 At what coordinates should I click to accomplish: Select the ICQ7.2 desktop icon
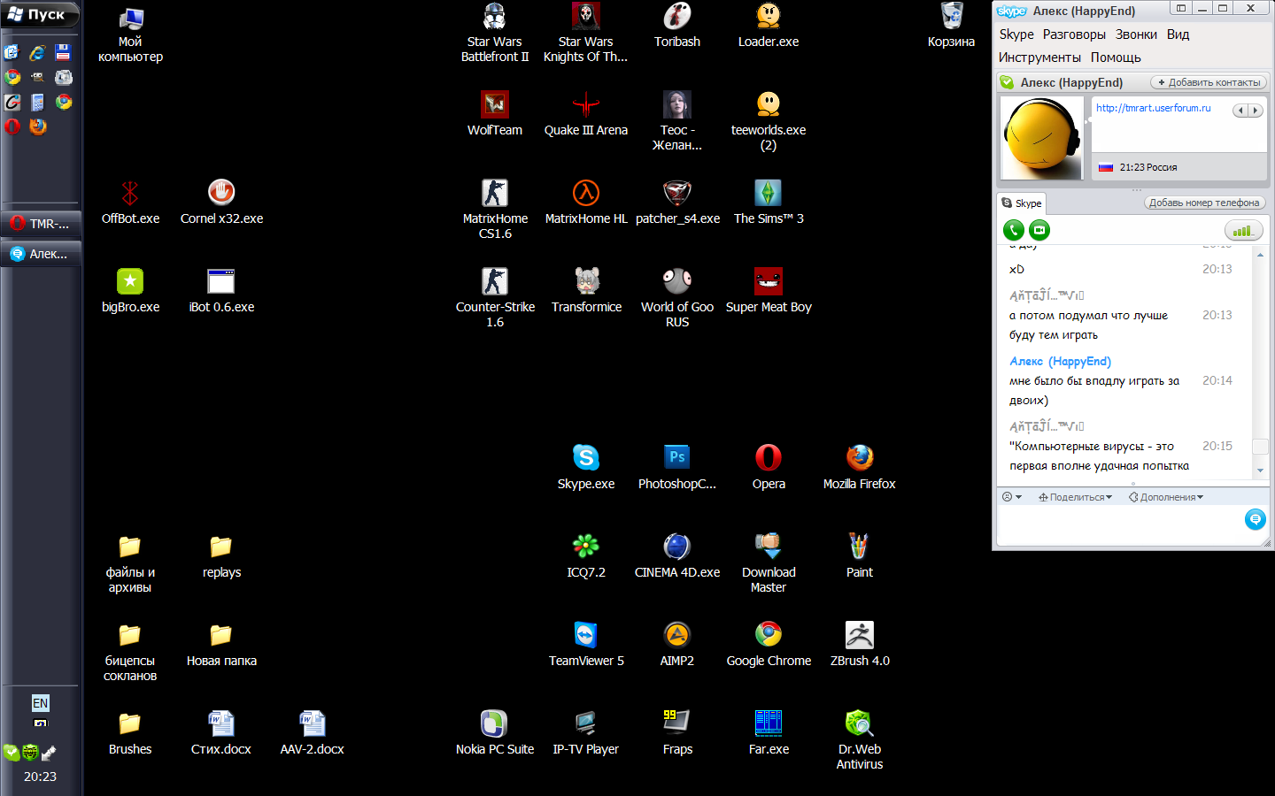tap(586, 556)
